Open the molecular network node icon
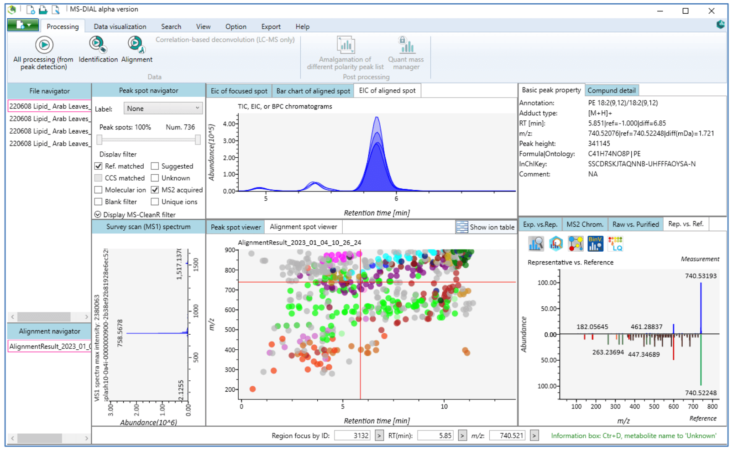The width and height of the screenshot is (733, 451). pyautogui.click(x=576, y=244)
